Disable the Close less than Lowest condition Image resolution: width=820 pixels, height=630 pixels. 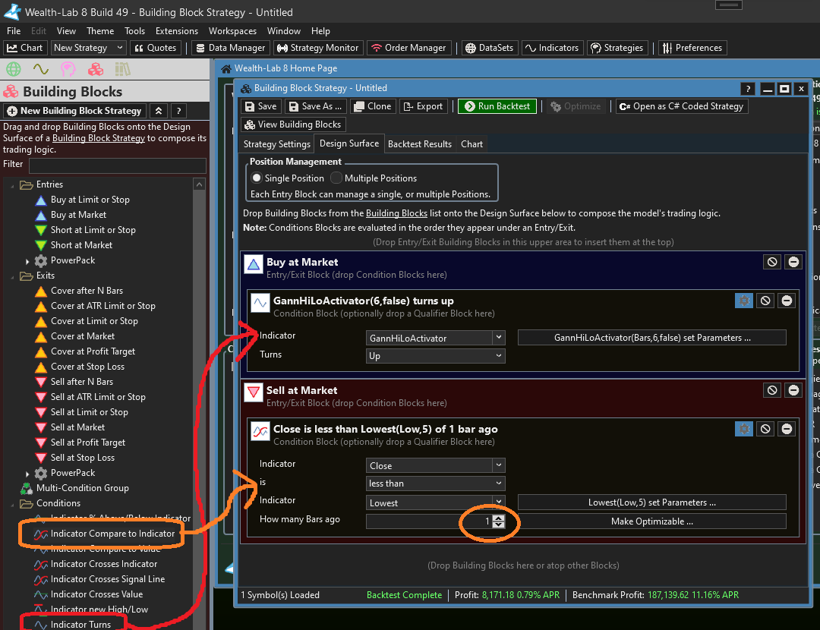pos(765,429)
